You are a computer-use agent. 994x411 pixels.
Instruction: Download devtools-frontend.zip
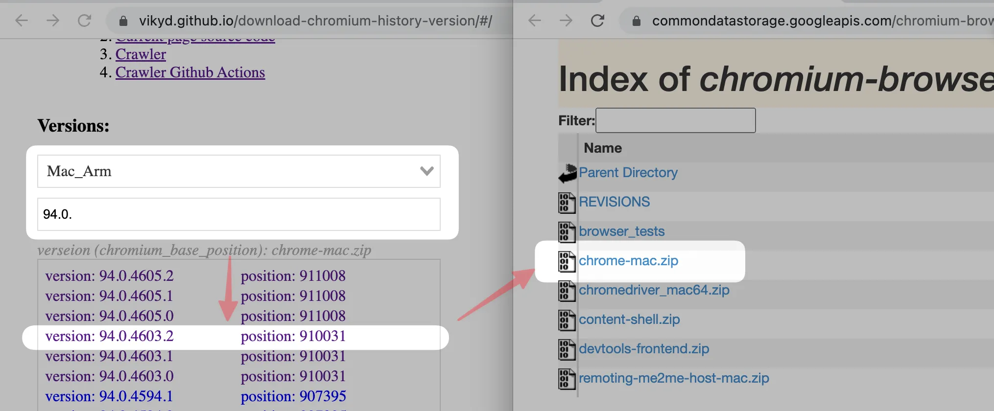(643, 348)
